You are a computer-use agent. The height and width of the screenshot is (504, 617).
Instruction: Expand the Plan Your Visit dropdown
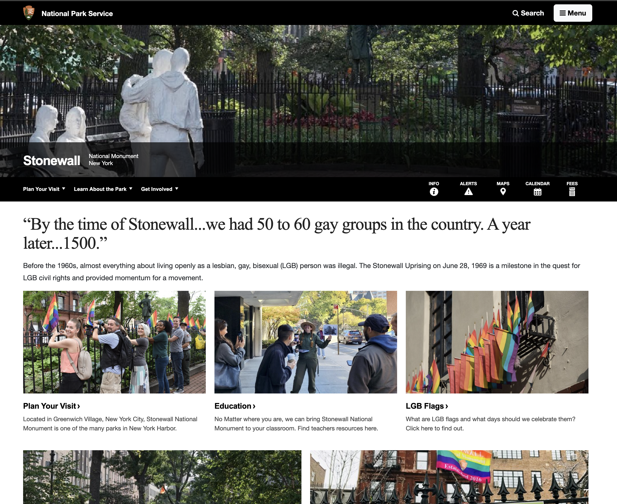point(44,189)
